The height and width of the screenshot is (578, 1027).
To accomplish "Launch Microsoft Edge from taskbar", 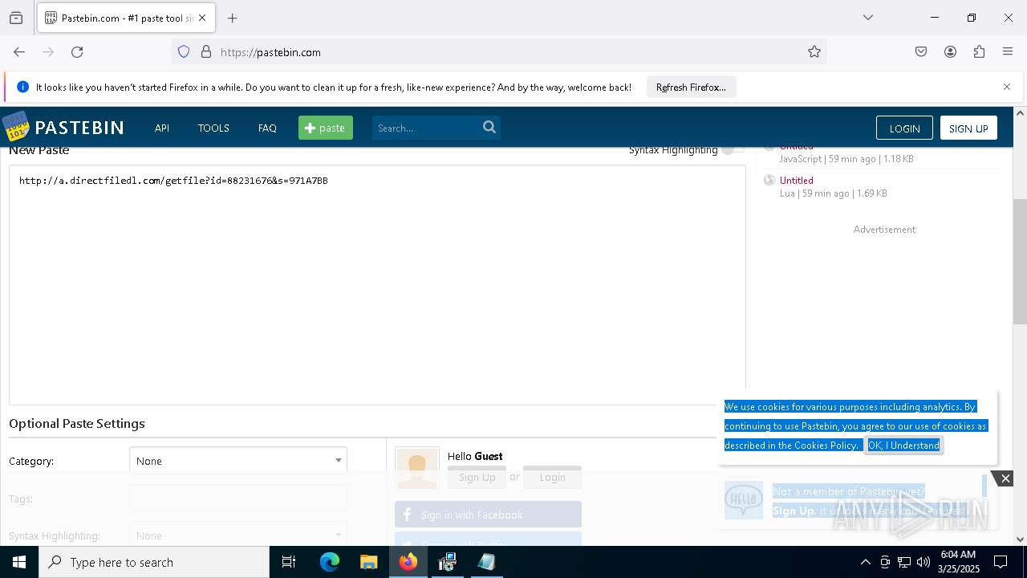I will pos(330,562).
